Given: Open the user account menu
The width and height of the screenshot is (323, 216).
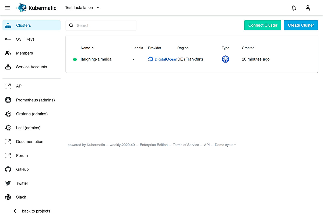Looking at the screenshot, I should 308,8.
